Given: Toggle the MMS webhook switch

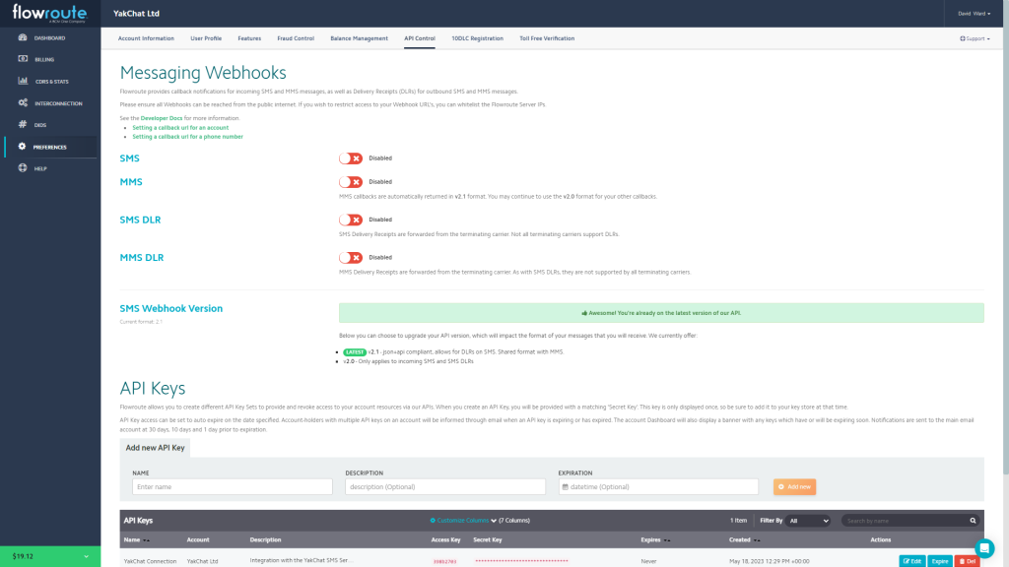Looking at the screenshot, I should coord(351,182).
